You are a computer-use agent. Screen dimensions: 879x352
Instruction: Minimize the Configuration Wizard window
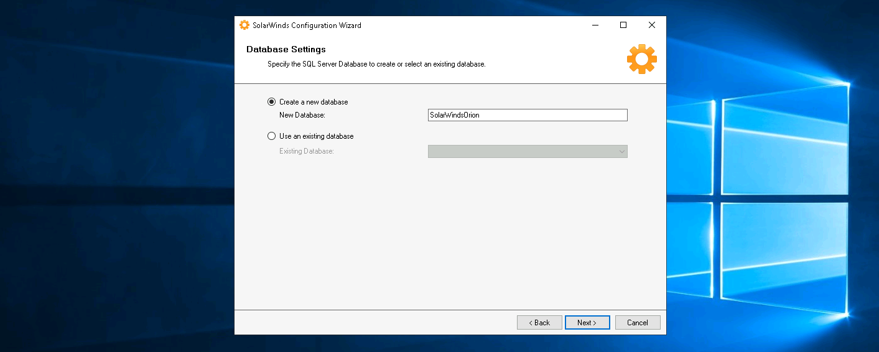click(x=595, y=25)
